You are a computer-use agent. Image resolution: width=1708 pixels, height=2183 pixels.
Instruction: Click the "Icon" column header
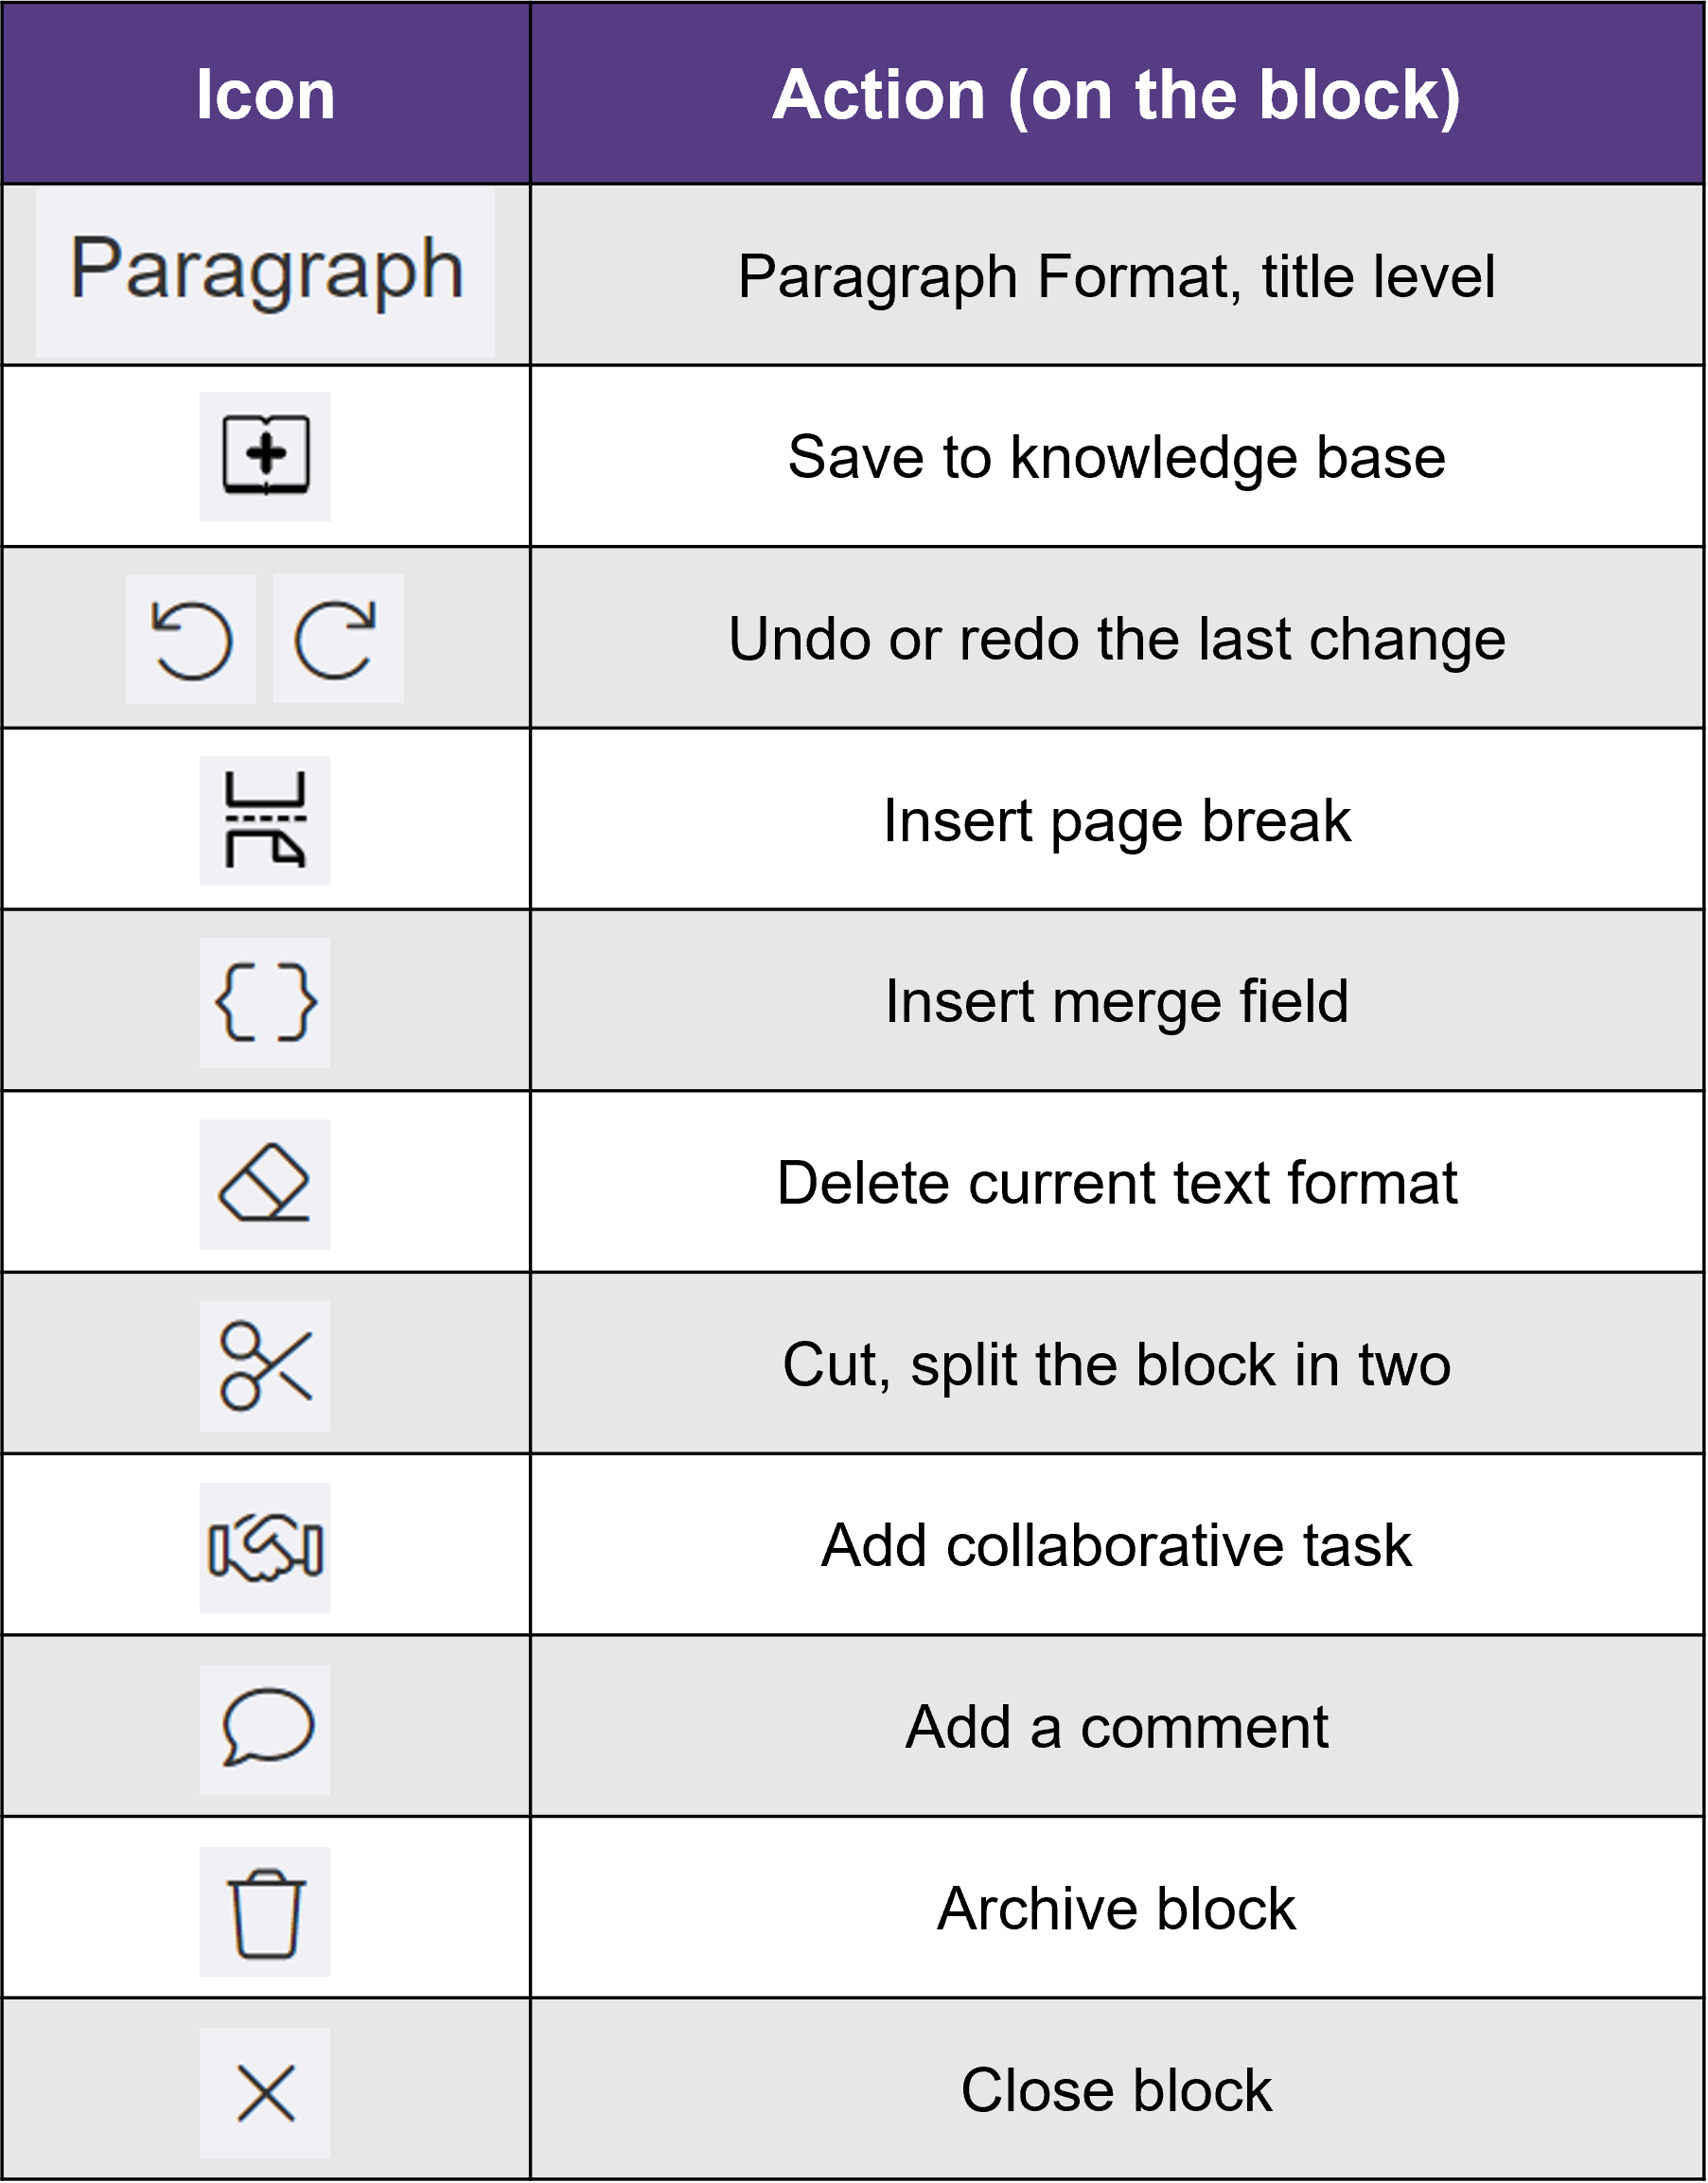(265, 95)
